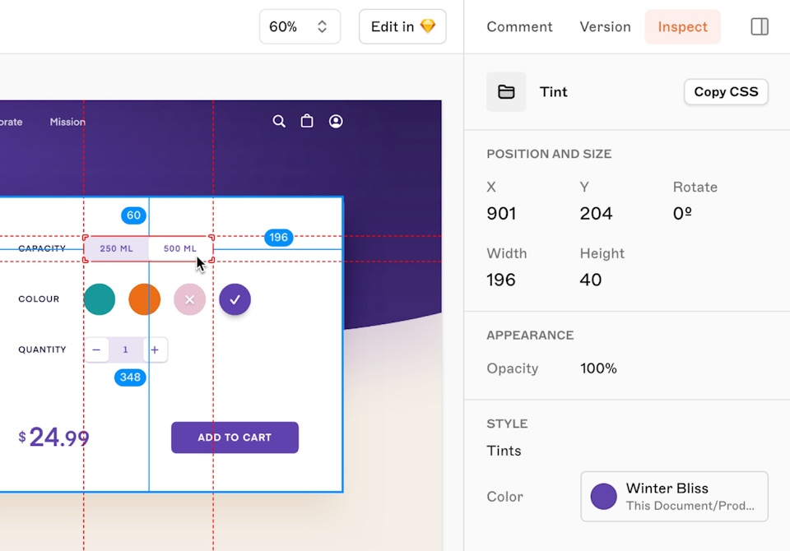Select the 500 ML capacity option

point(180,249)
